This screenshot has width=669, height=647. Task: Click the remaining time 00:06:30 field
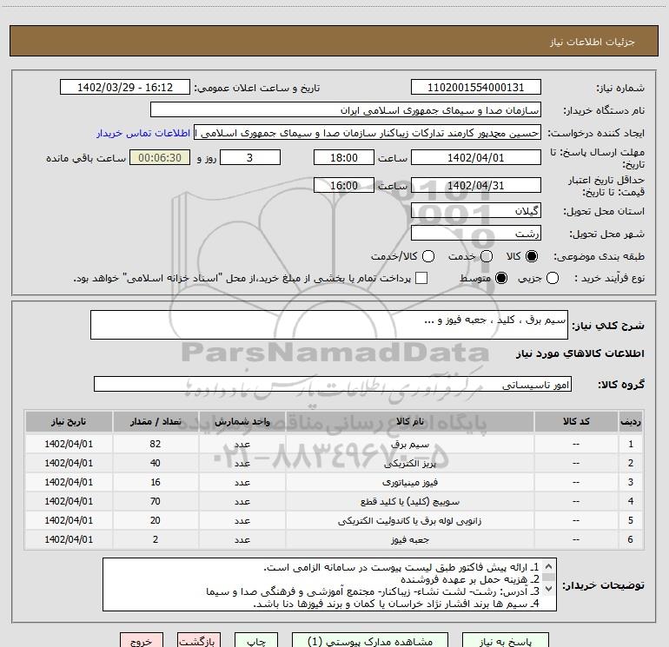click(x=160, y=158)
